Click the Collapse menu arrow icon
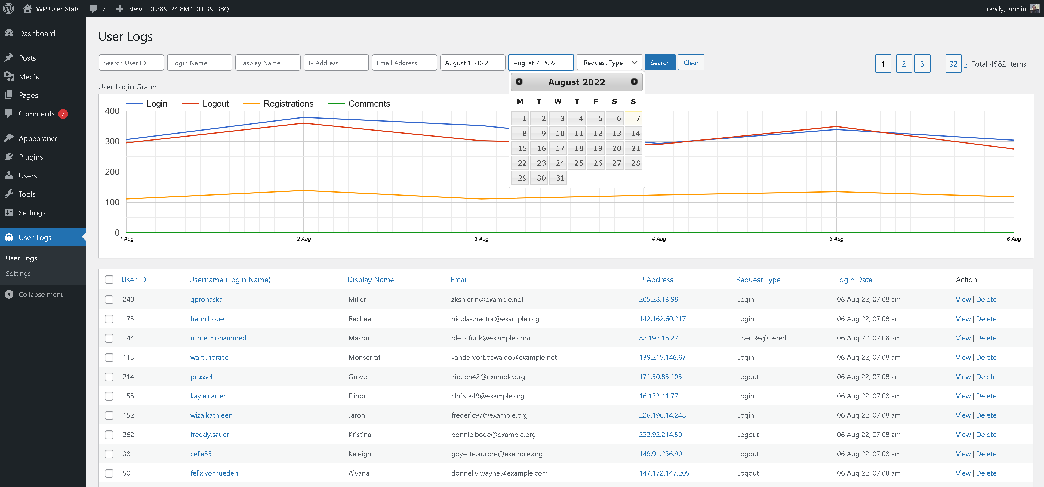 [9, 294]
